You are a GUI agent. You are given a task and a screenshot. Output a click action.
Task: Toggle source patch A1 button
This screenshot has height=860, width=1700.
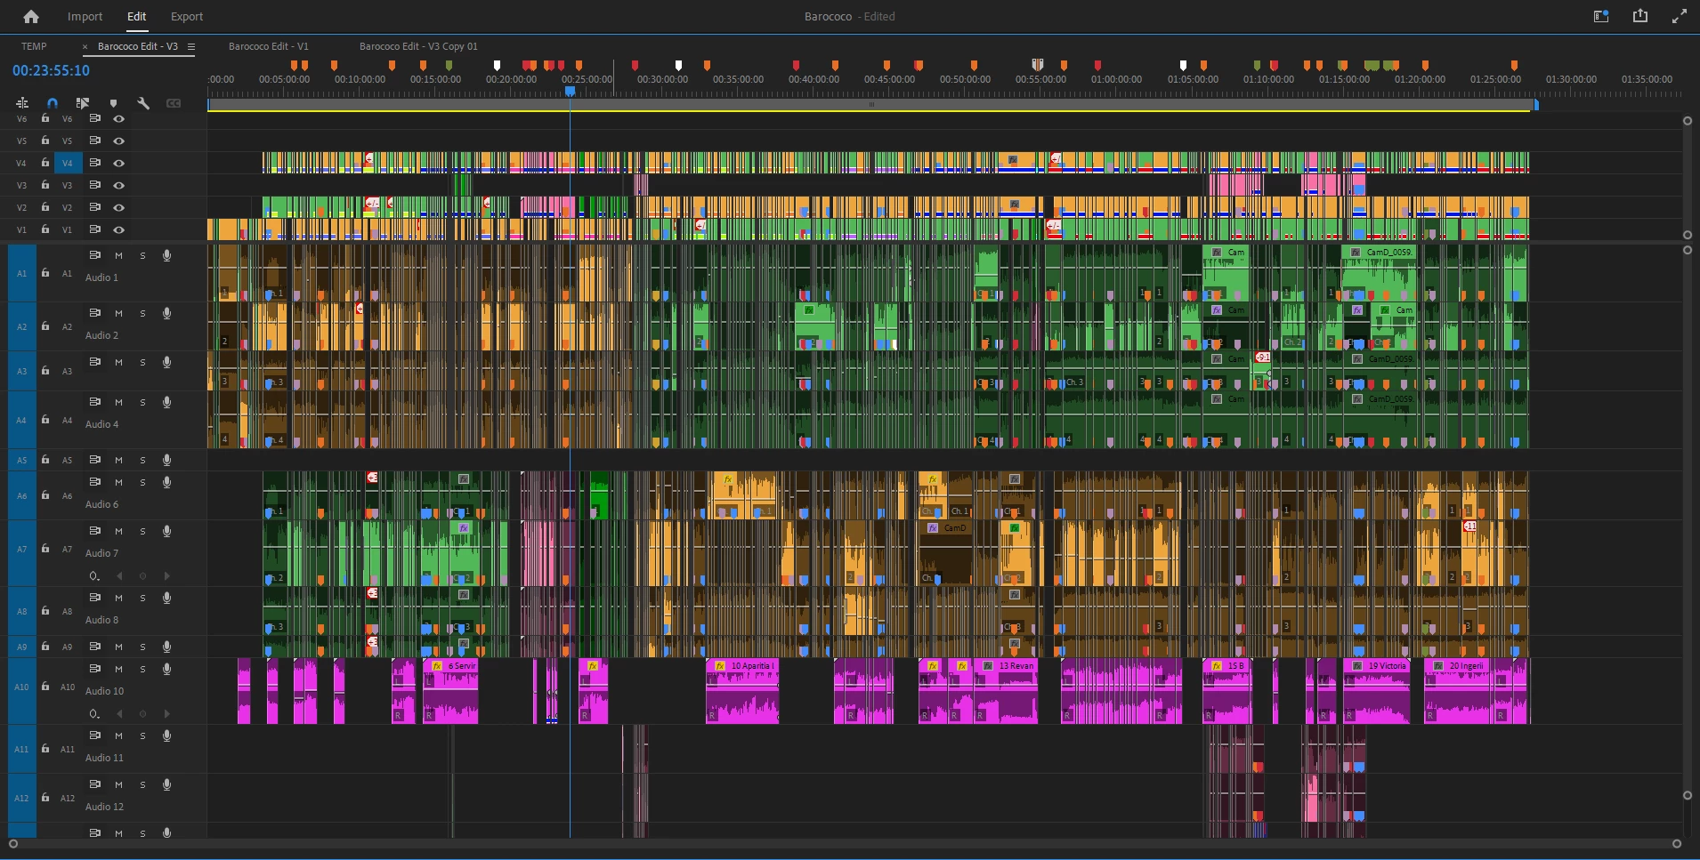21,273
